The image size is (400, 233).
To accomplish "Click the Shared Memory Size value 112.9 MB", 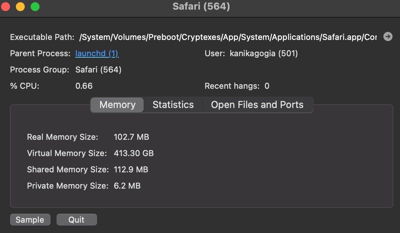I will point(131,169).
